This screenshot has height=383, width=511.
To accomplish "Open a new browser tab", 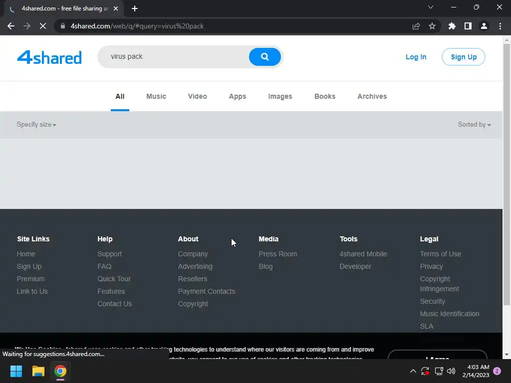I will (135, 8).
